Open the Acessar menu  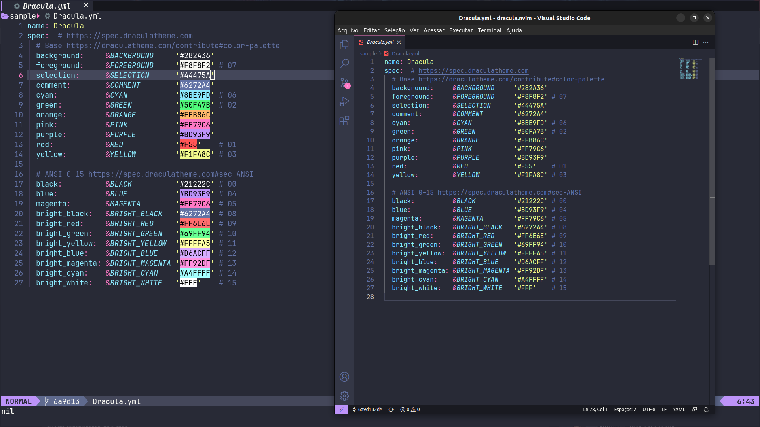click(x=434, y=30)
